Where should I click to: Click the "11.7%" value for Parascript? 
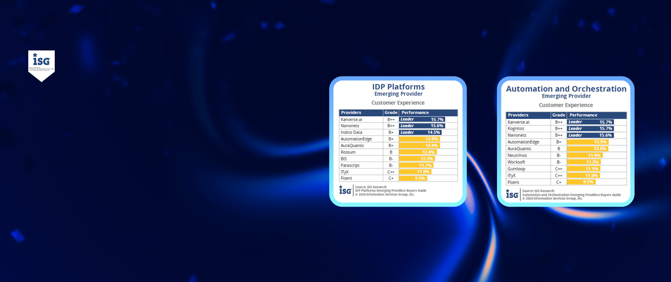tap(425, 165)
